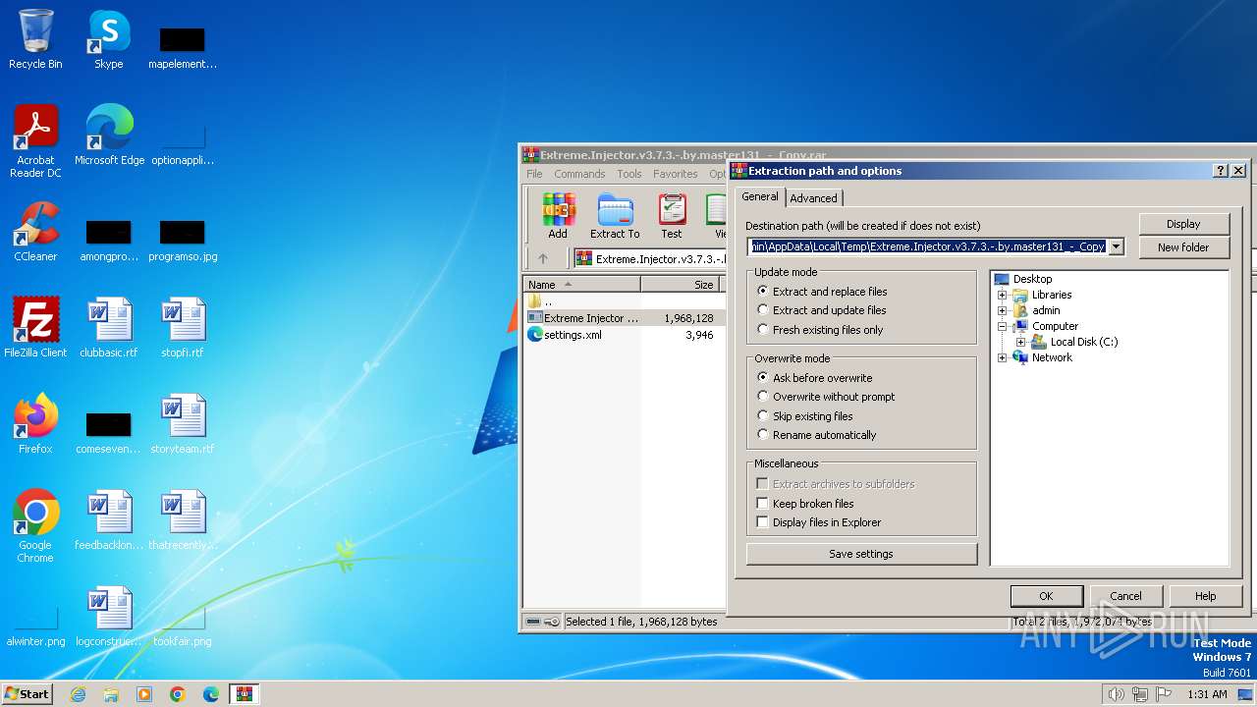
Task: Click the Test toolbar icon in WinRAR
Action: (x=672, y=216)
